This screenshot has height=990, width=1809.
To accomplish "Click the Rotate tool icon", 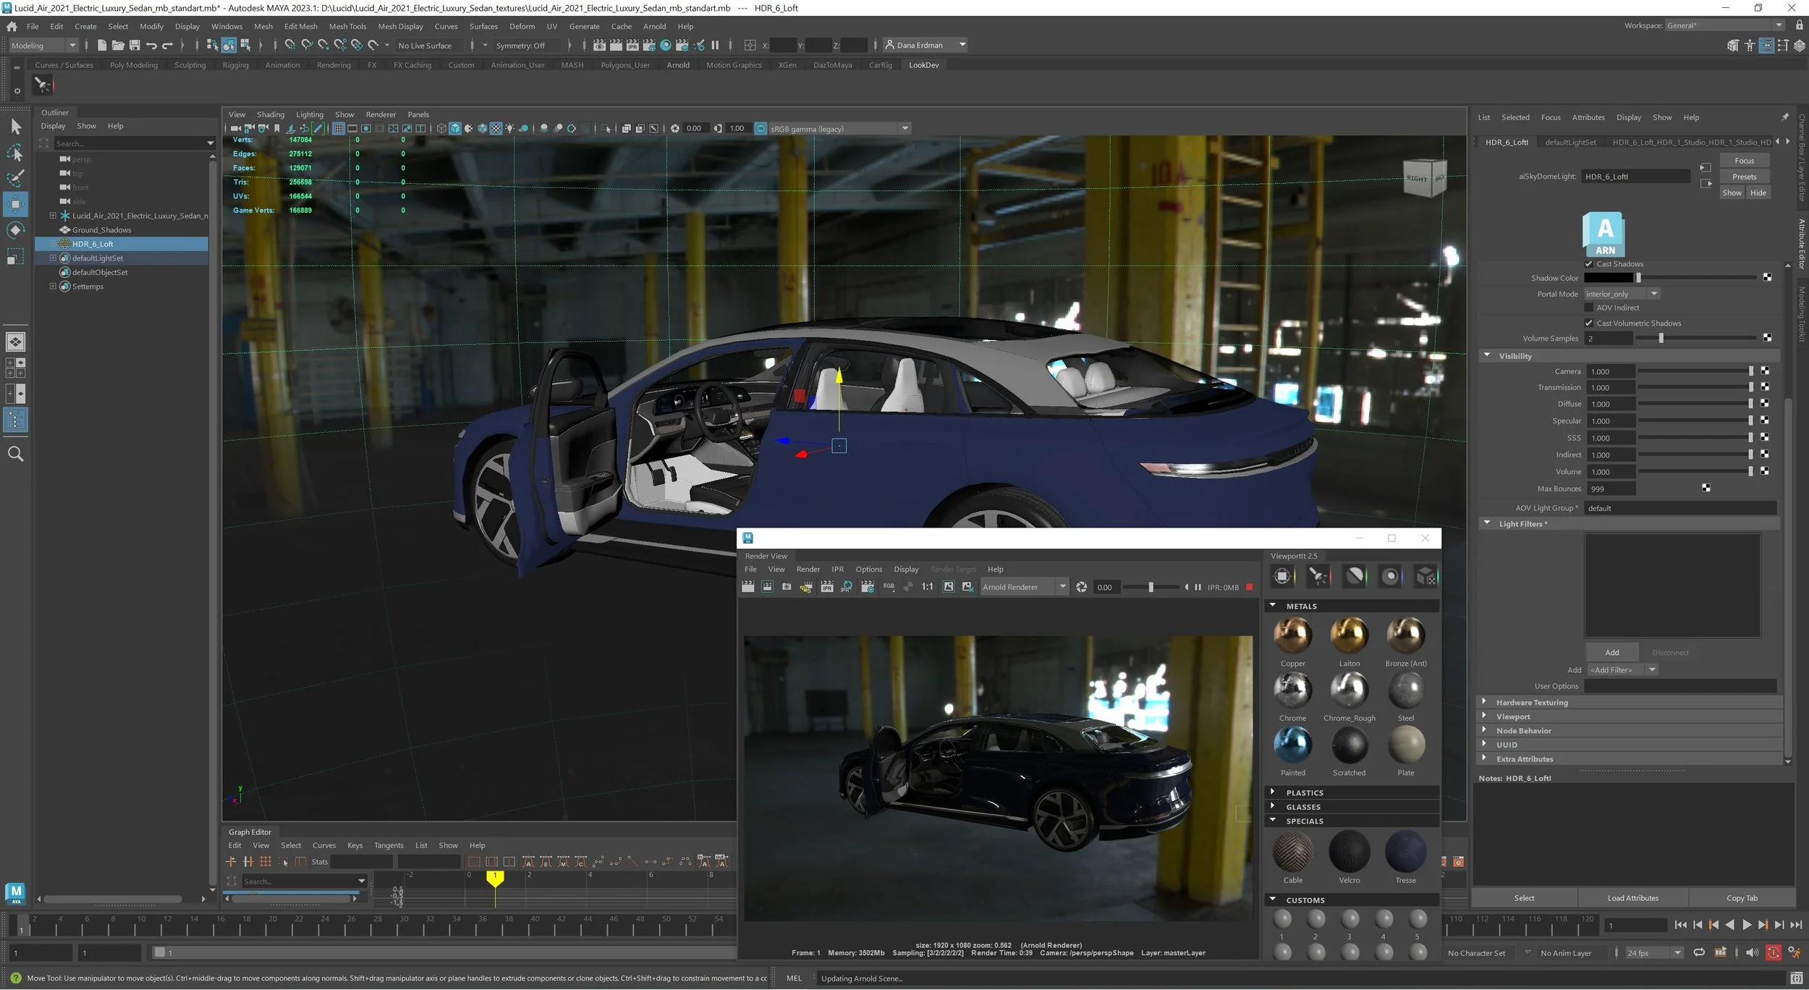I will click(x=15, y=230).
